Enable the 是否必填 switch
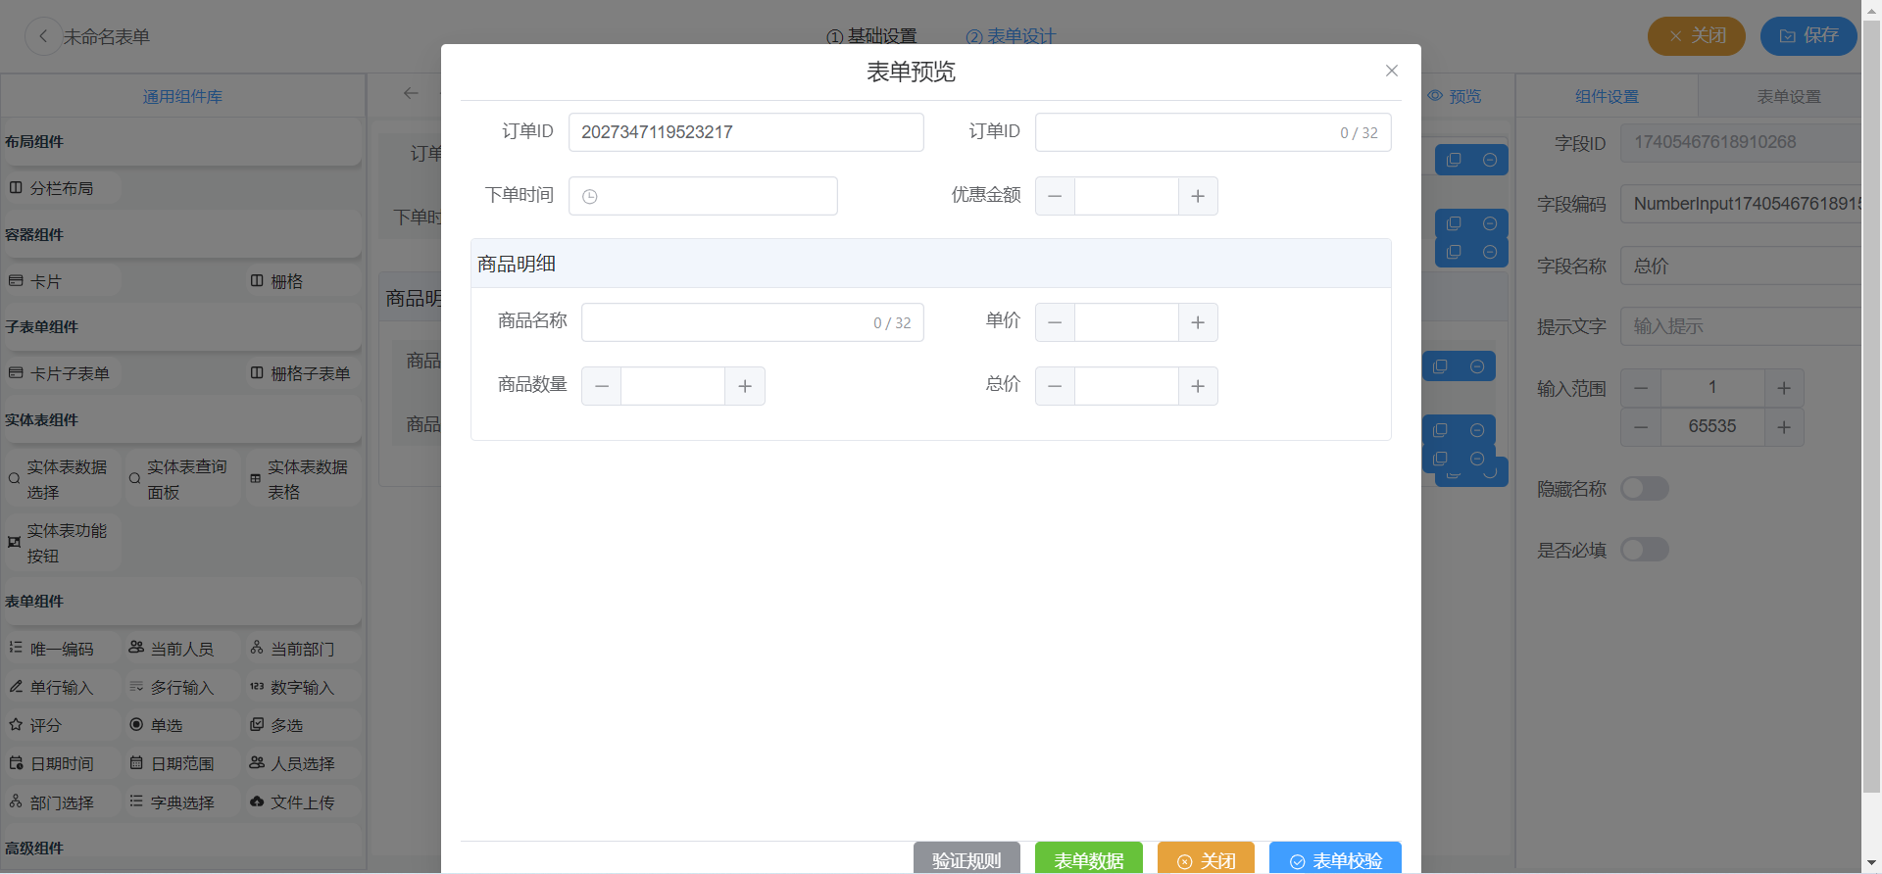 coord(1644,550)
